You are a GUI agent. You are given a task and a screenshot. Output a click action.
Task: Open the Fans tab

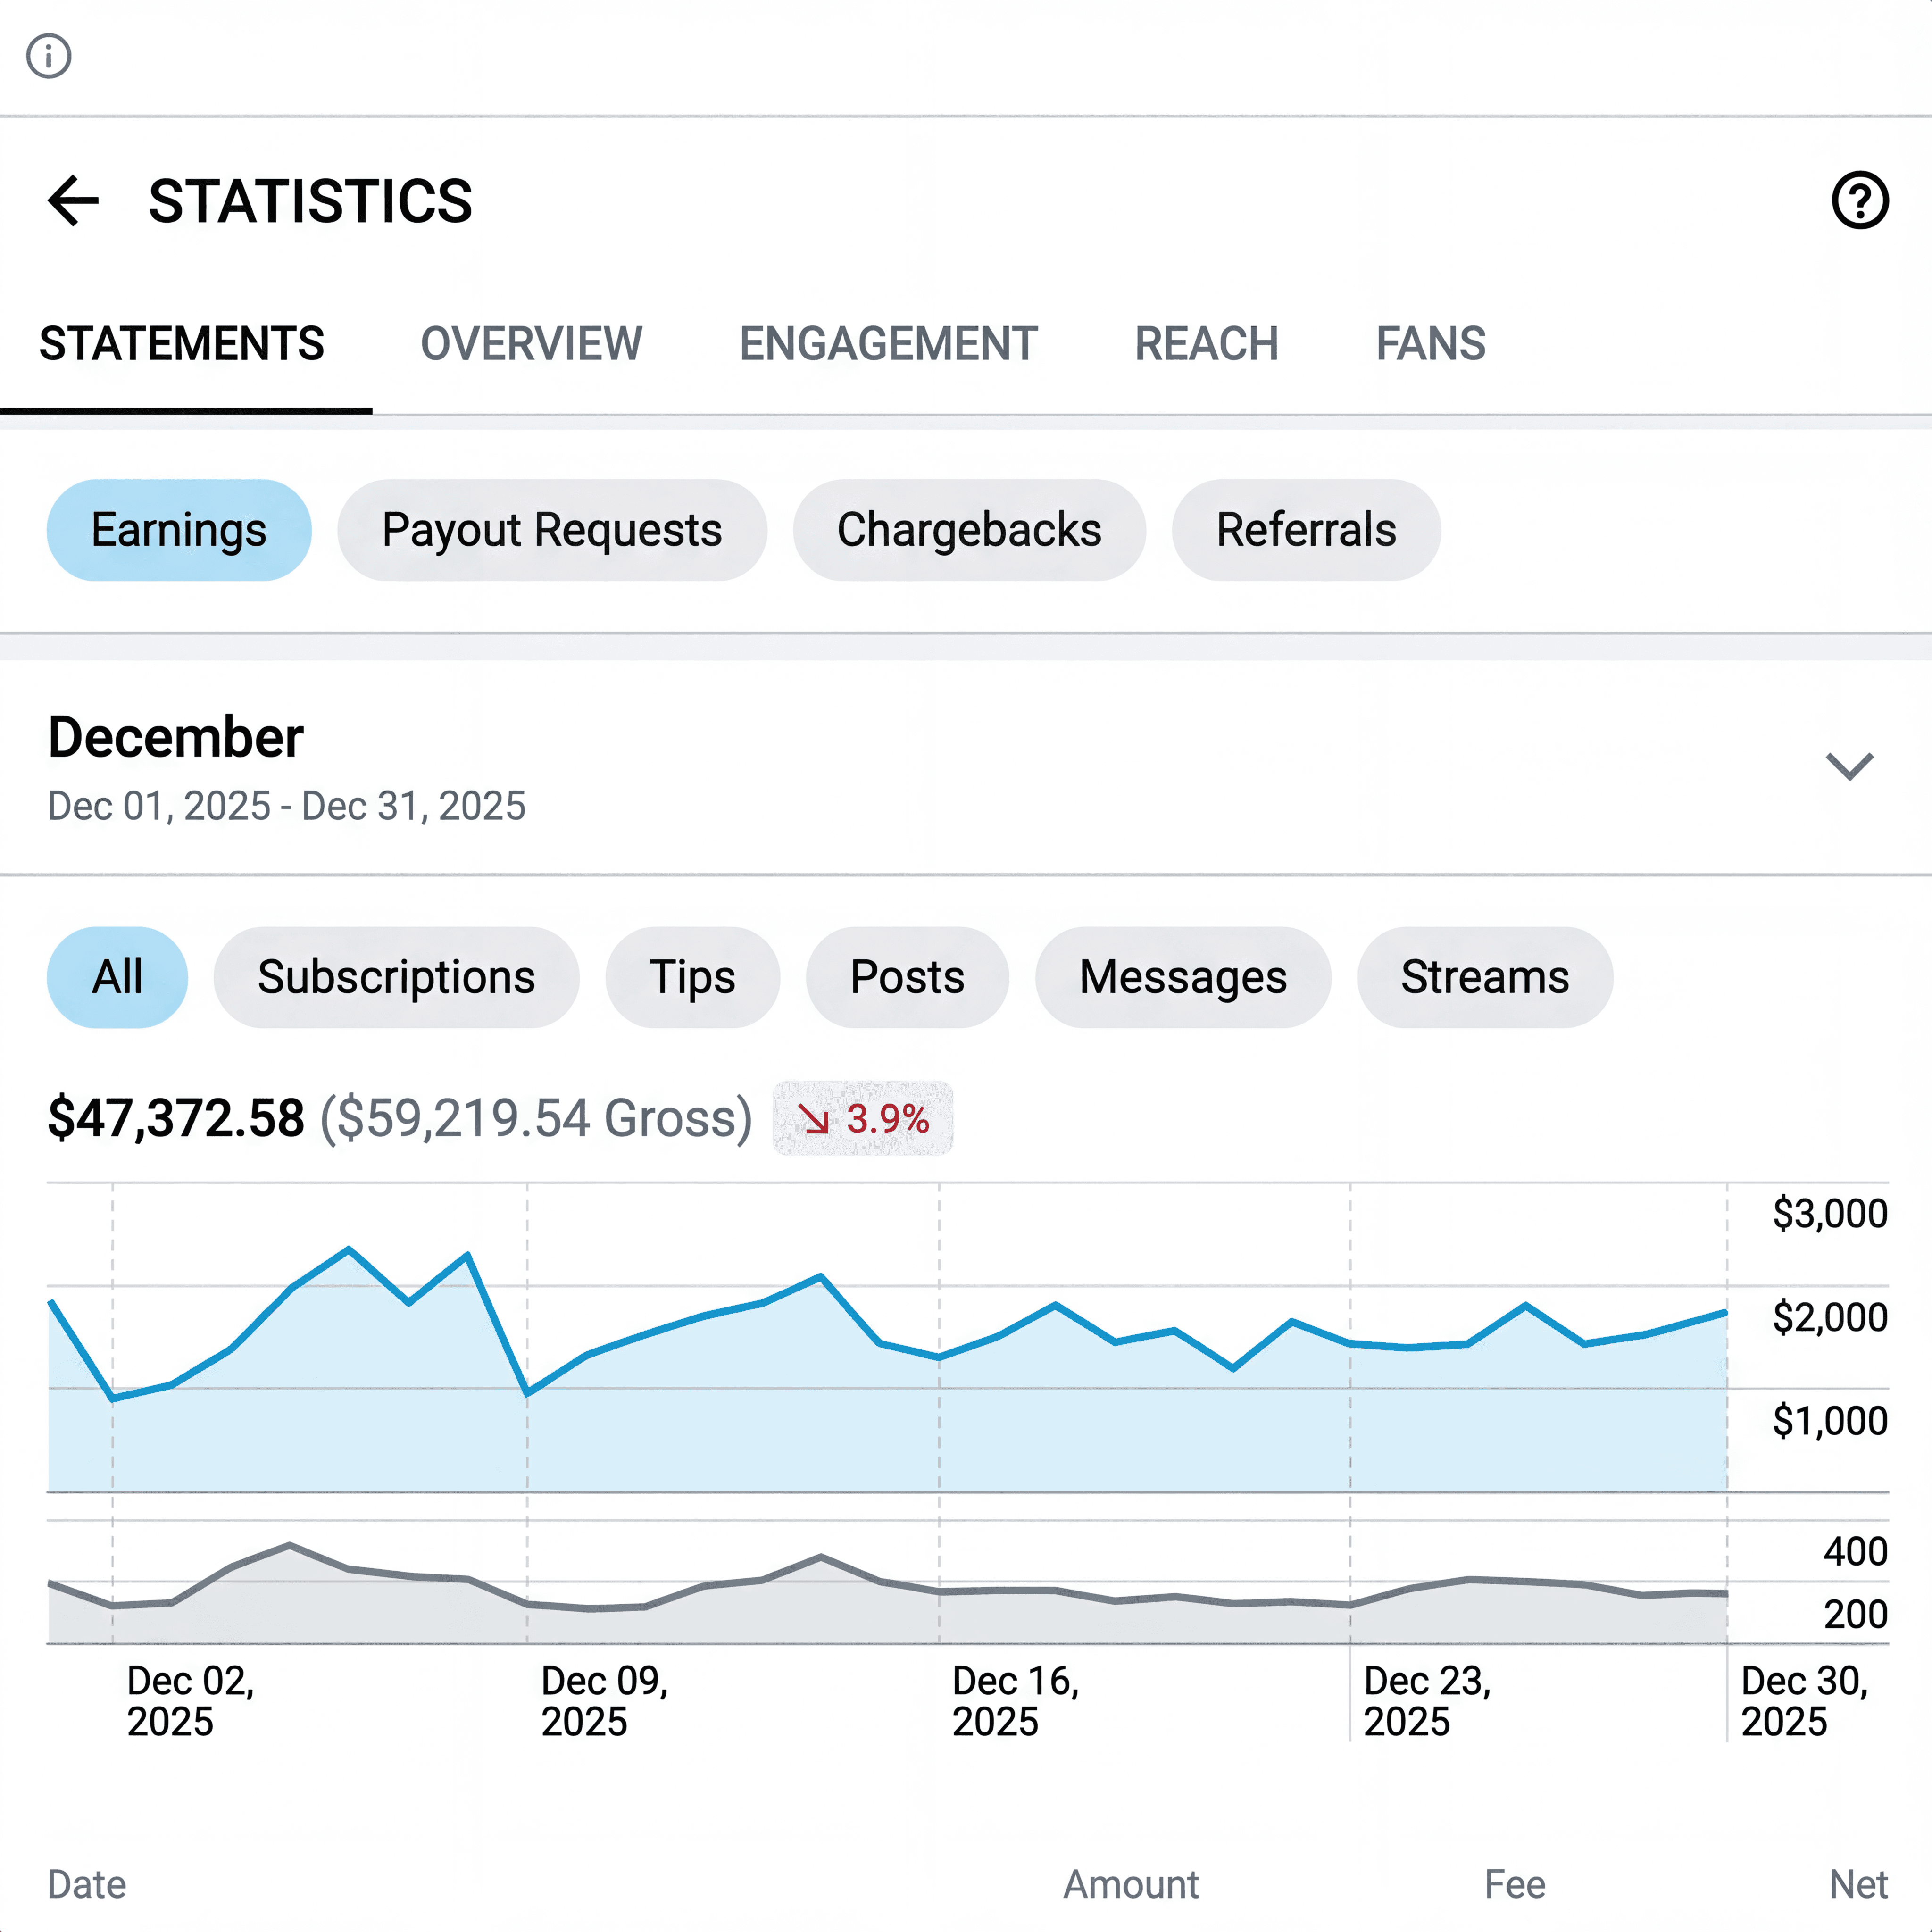click(1430, 344)
